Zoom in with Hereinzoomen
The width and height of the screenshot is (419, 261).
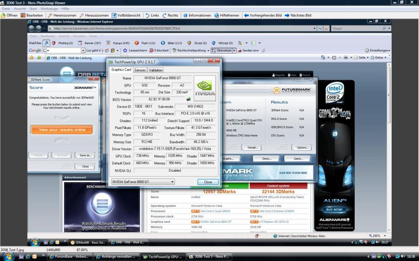(62, 15)
